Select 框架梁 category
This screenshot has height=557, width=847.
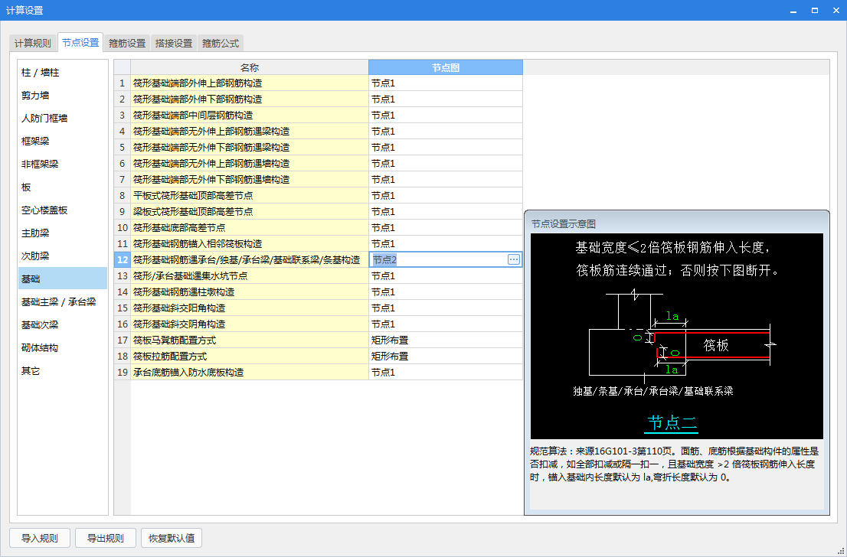[x=63, y=142]
